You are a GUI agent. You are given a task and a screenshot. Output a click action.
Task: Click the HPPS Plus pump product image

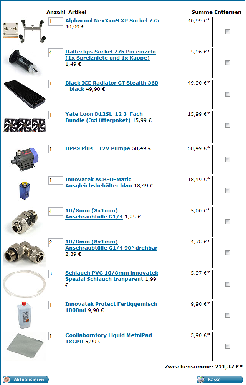click(25, 159)
